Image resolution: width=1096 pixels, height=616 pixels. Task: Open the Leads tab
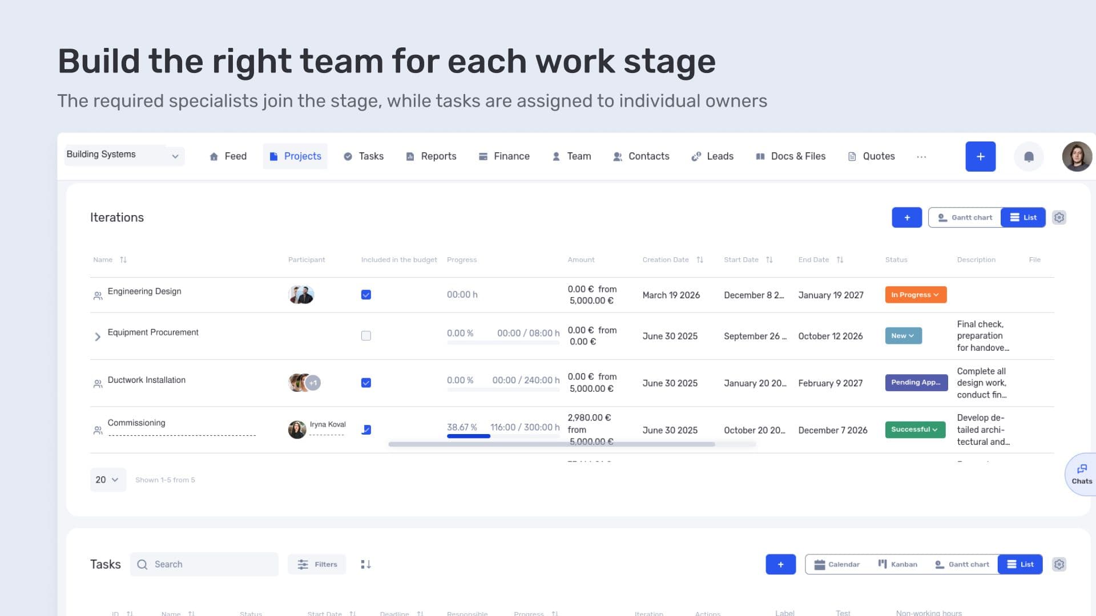coord(712,156)
